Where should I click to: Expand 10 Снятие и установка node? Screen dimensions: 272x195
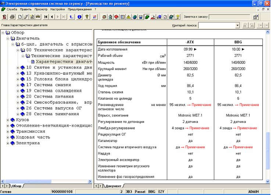tap(18, 68)
